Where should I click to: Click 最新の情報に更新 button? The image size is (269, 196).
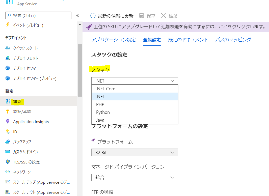[112, 16]
